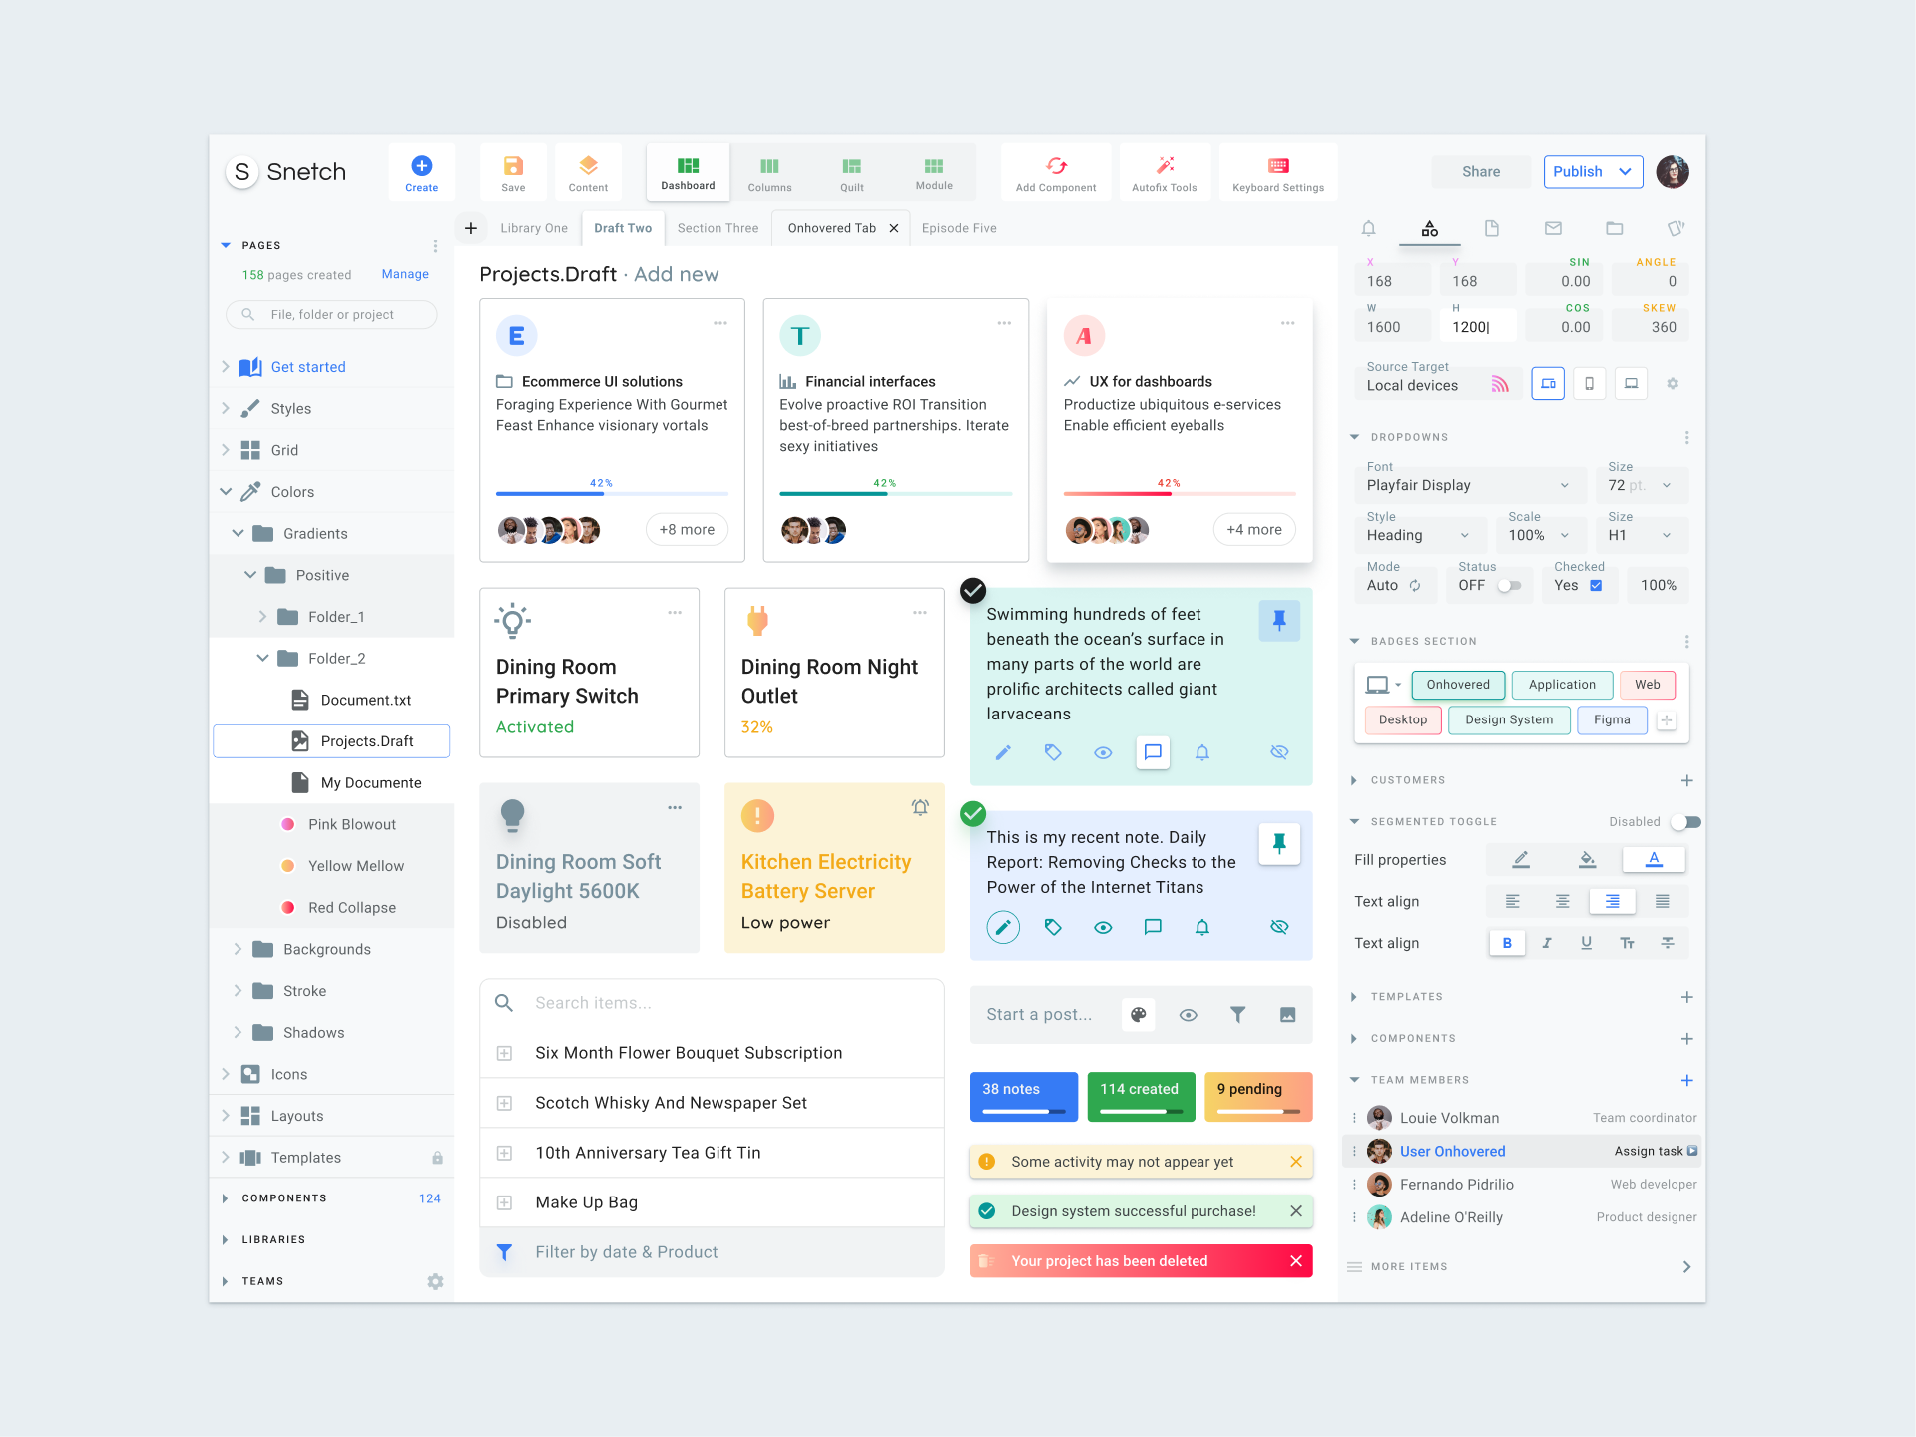The width and height of the screenshot is (1916, 1437).
Task: Expand the Folder_1 tree node
Action: 262,617
